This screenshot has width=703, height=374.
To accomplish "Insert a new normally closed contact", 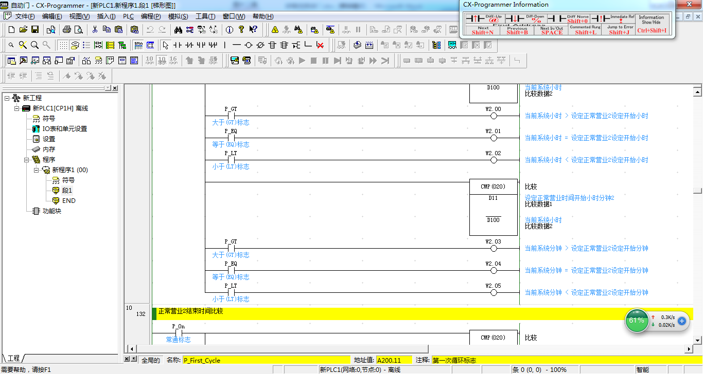I will [x=189, y=45].
